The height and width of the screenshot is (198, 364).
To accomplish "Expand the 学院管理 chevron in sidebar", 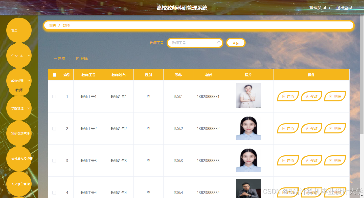I will click(x=29, y=108).
